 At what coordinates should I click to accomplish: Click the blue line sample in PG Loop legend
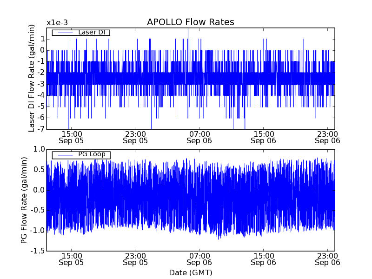tap(64, 155)
